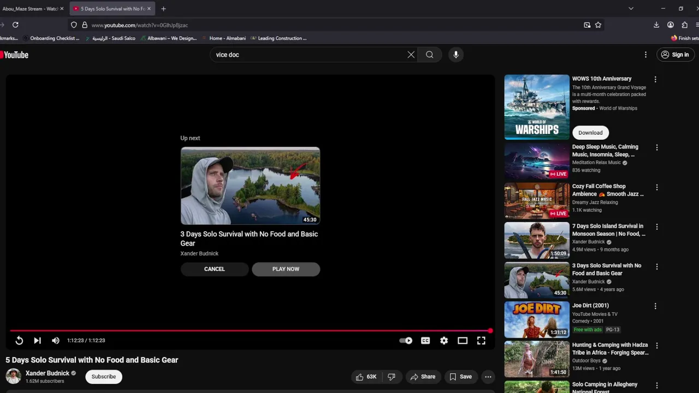
Task: Open YouTube settings three-dot menu
Action: tap(645, 55)
